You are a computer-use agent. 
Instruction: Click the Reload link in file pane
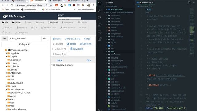(71, 44)
